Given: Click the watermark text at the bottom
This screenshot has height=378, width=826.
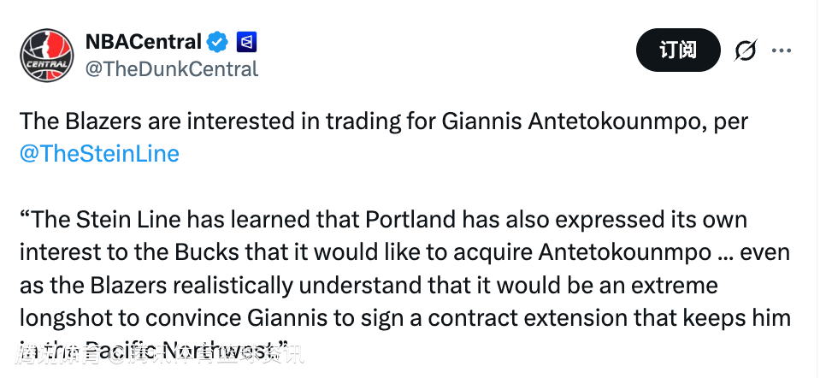Looking at the screenshot, I should point(162,351).
